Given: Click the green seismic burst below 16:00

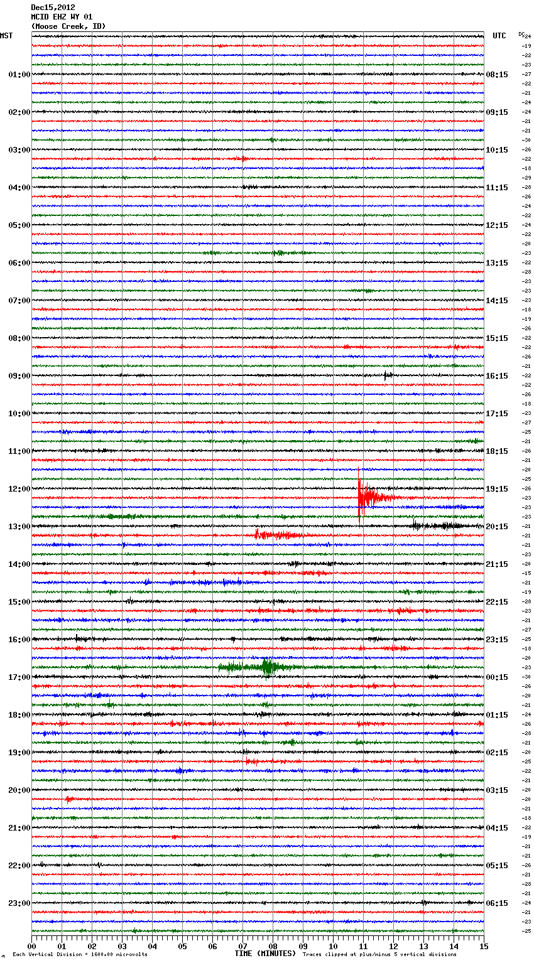Looking at the screenshot, I should tap(258, 667).
